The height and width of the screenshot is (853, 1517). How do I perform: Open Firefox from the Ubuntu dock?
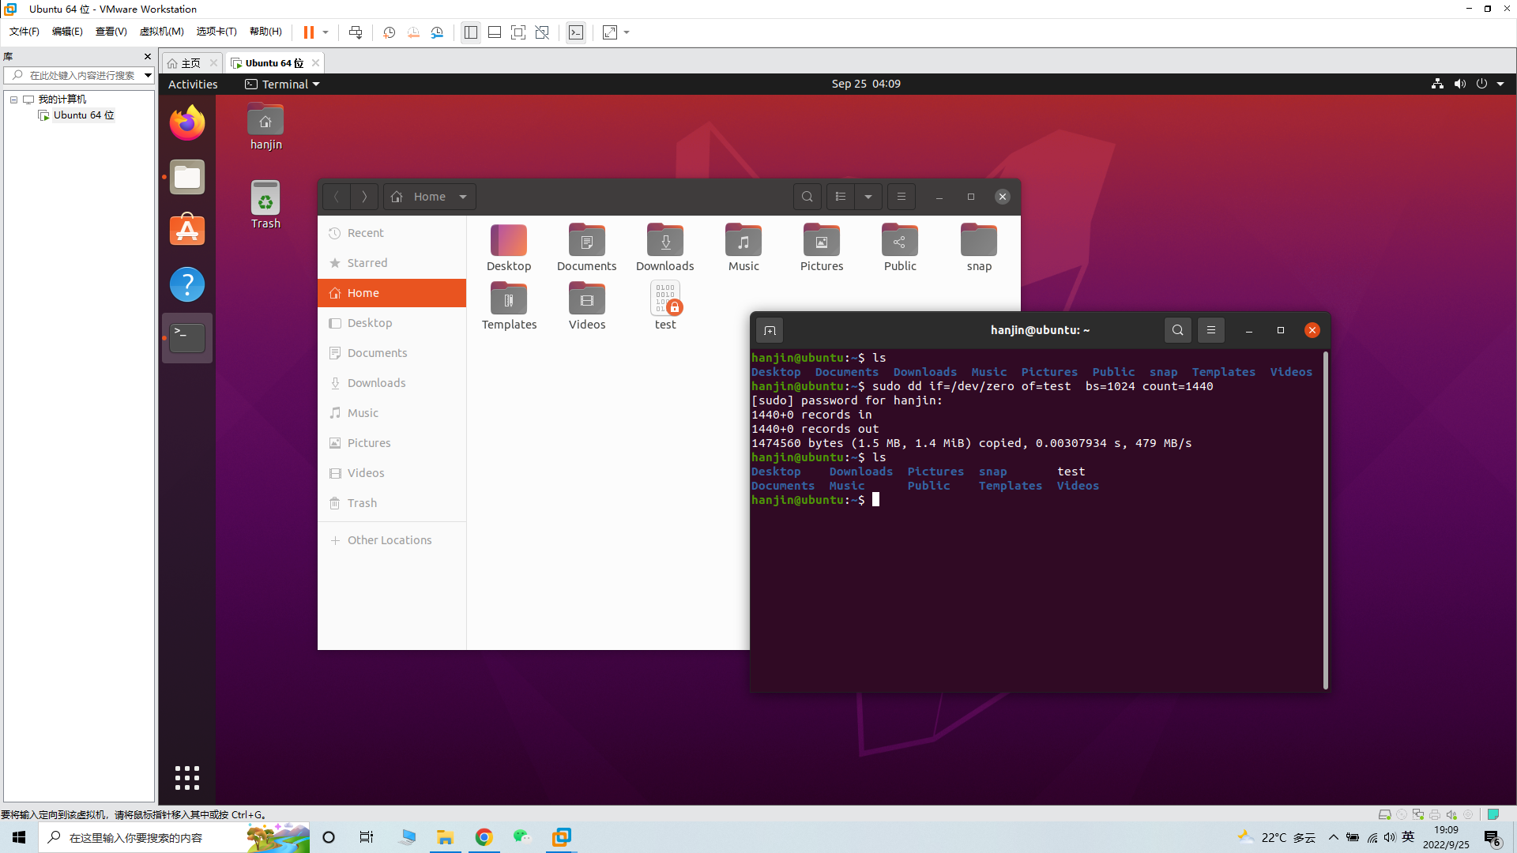click(187, 123)
